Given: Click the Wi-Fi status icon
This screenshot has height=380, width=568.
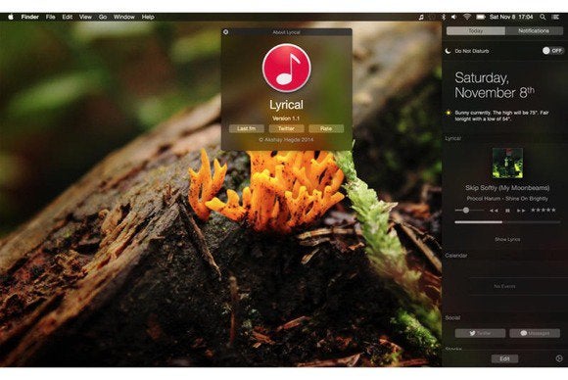Looking at the screenshot, I should (x=467, y=17).
